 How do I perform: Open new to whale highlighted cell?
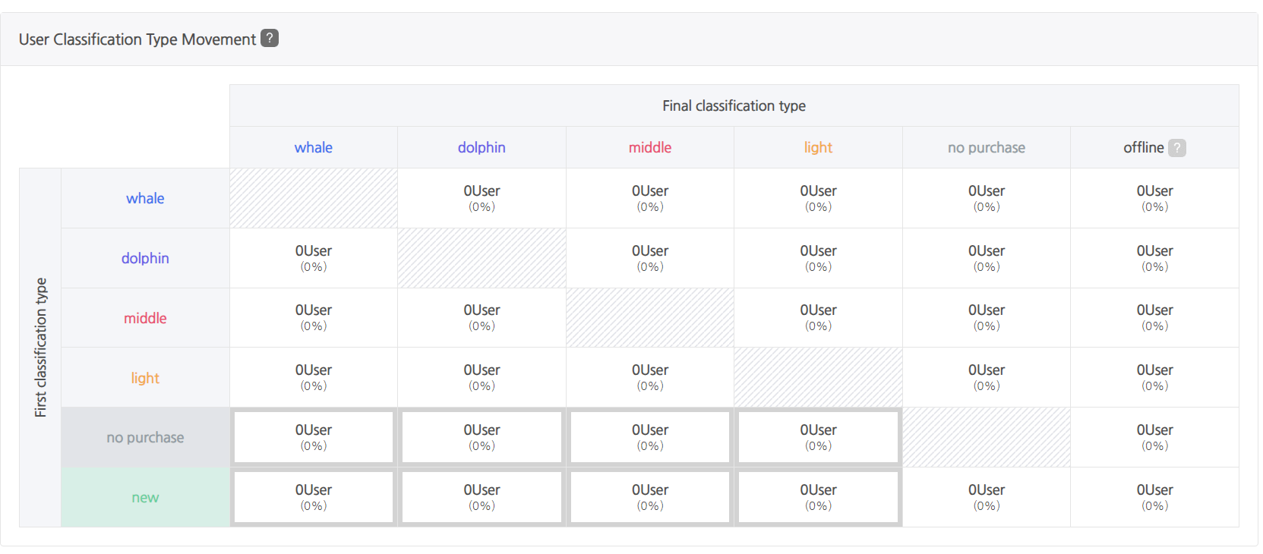coord(314,497)
